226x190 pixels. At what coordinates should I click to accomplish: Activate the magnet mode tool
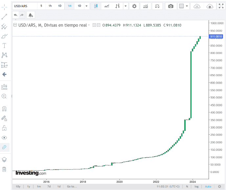click(4, 109)
